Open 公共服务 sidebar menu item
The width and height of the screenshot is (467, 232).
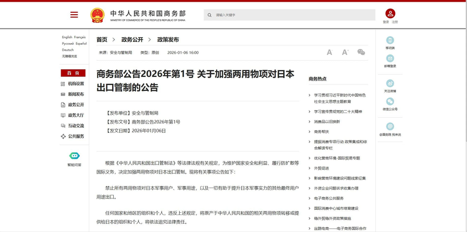point(76,136)
